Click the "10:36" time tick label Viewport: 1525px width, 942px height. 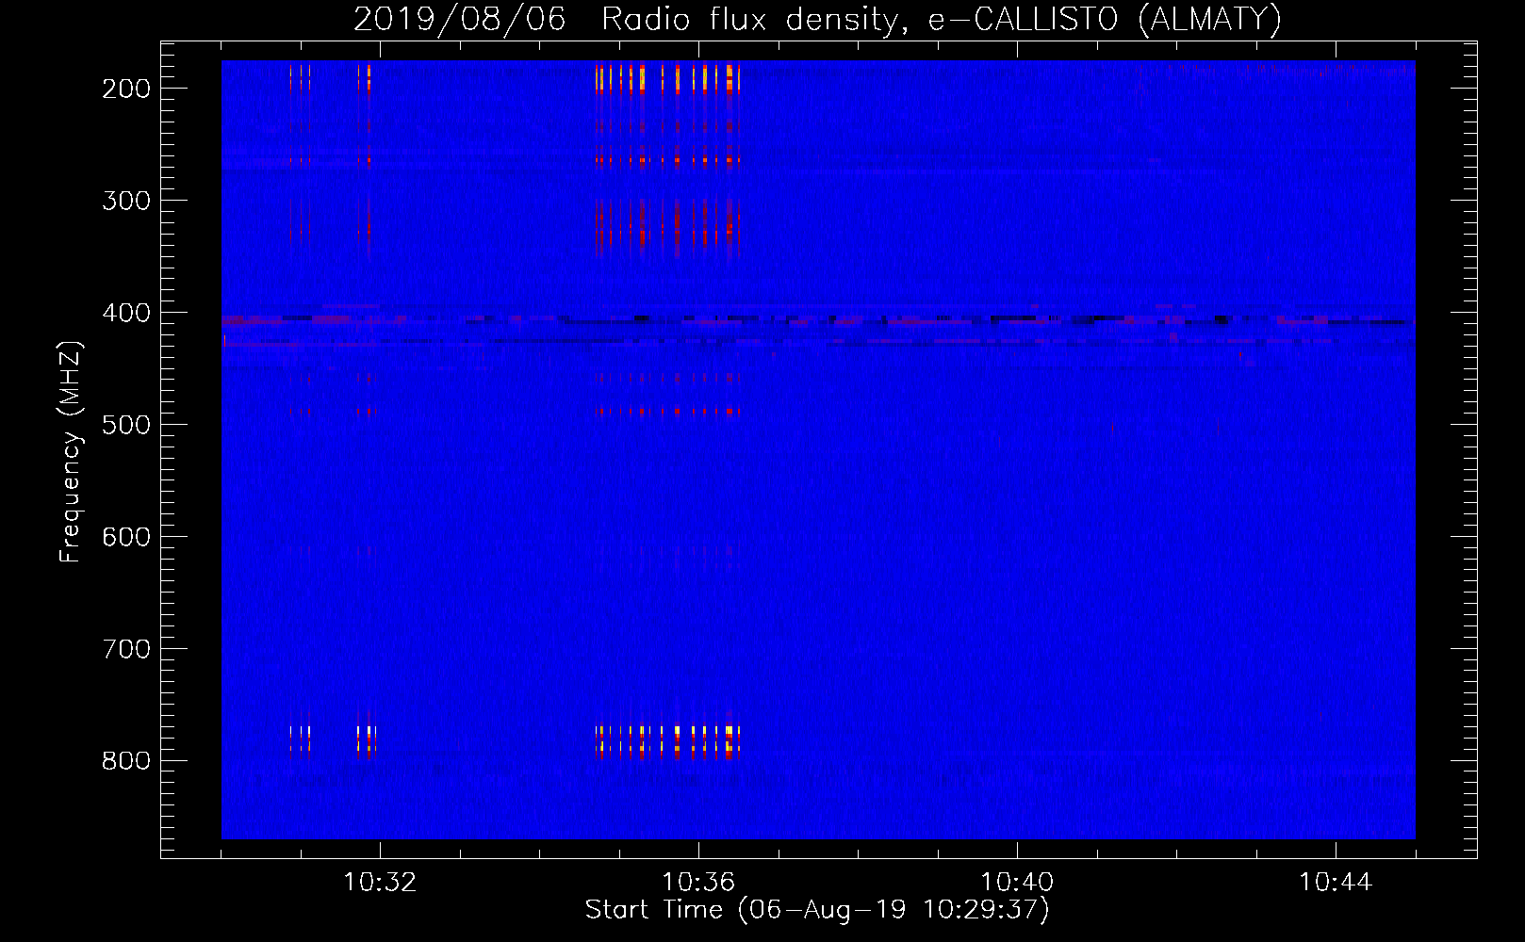(698, 883)
